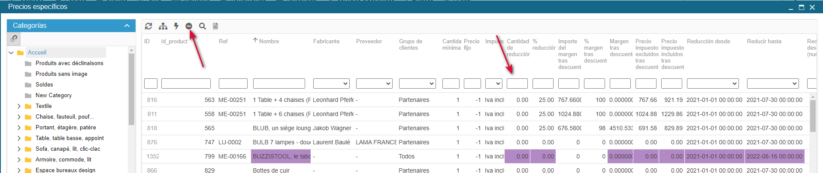This screenshot has width=823, height=173.
Task: Click the refresh icon in the grid toolbar
Action: click(148, 26)
